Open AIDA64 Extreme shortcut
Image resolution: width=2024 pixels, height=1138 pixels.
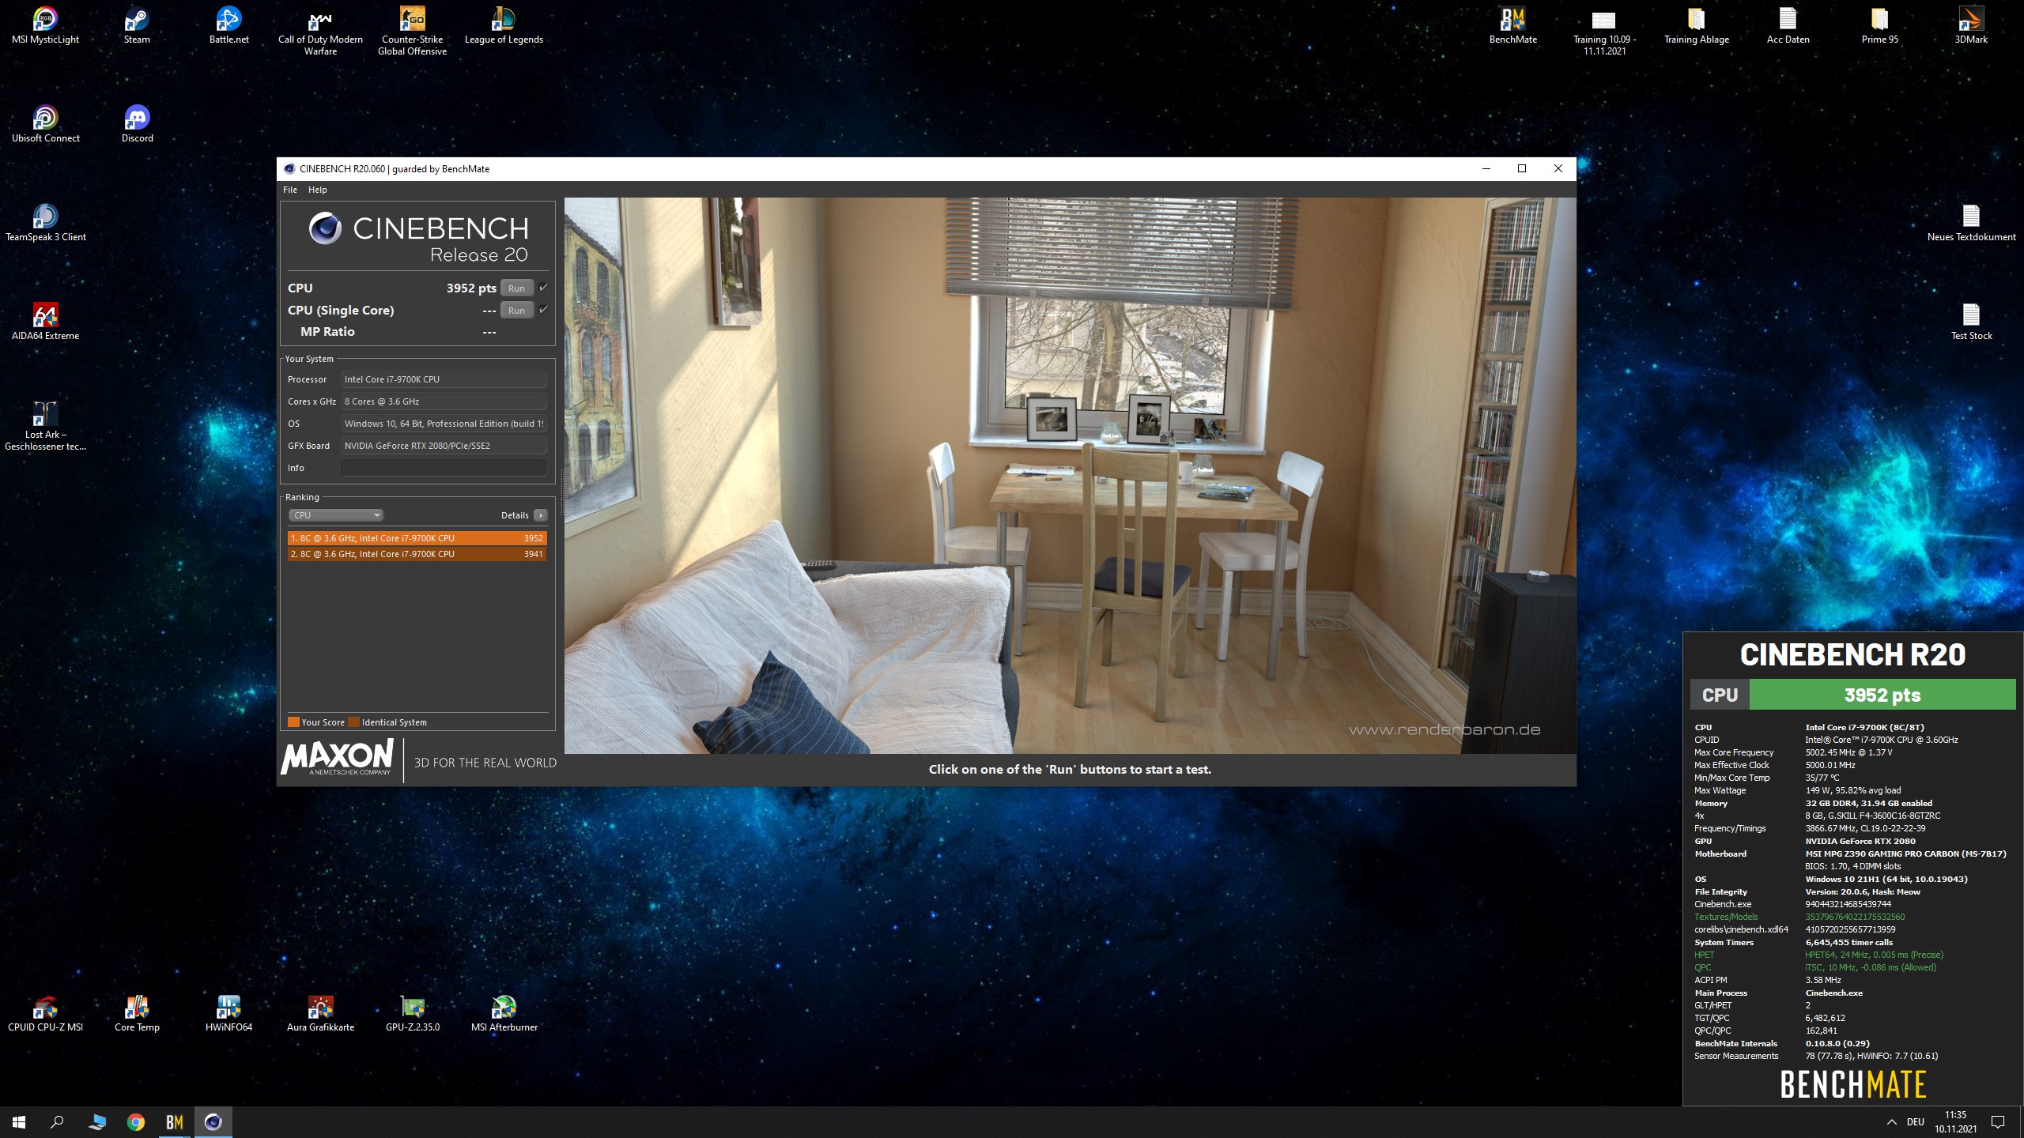point(45,322)
